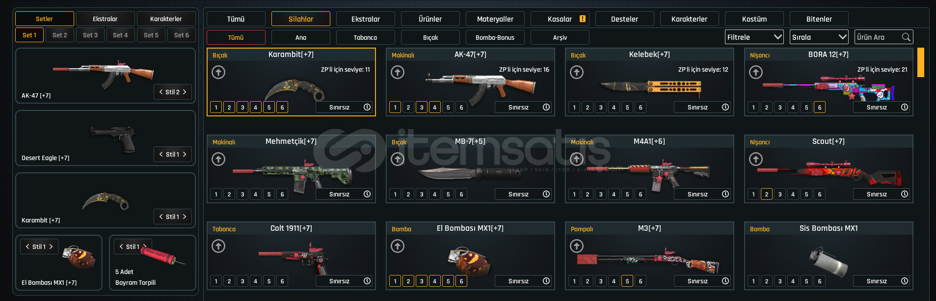Viewport: 936px width, 301px height.
Task: Click the search magnifier icon in Ürün Ara
Action: [906, 37]
